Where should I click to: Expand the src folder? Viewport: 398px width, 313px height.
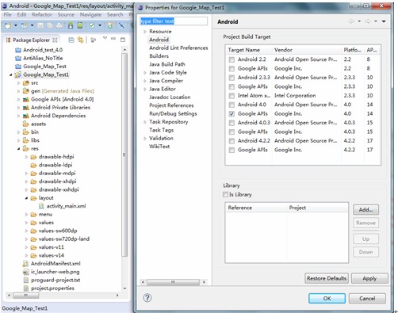coord(18,83)
